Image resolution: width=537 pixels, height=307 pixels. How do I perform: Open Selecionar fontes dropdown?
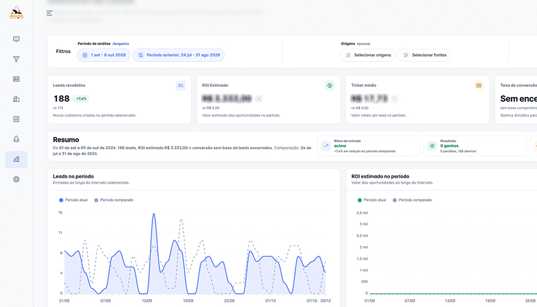(x=424, y=55)
